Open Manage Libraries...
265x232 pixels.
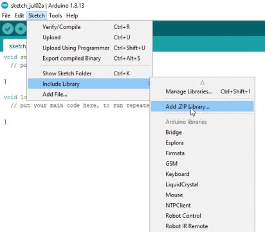tap(203, 92)
